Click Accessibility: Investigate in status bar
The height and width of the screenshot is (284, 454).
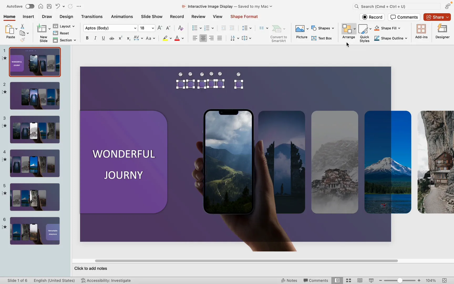pyautogui.click(x=106, y=281)
